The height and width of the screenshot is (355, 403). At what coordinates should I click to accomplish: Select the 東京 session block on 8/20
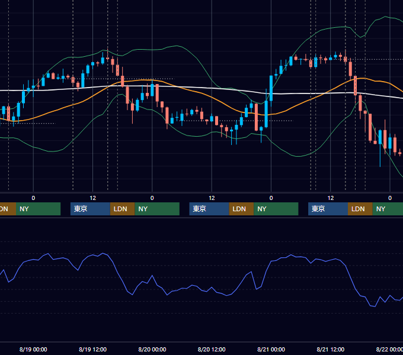[x=209, y=209]
